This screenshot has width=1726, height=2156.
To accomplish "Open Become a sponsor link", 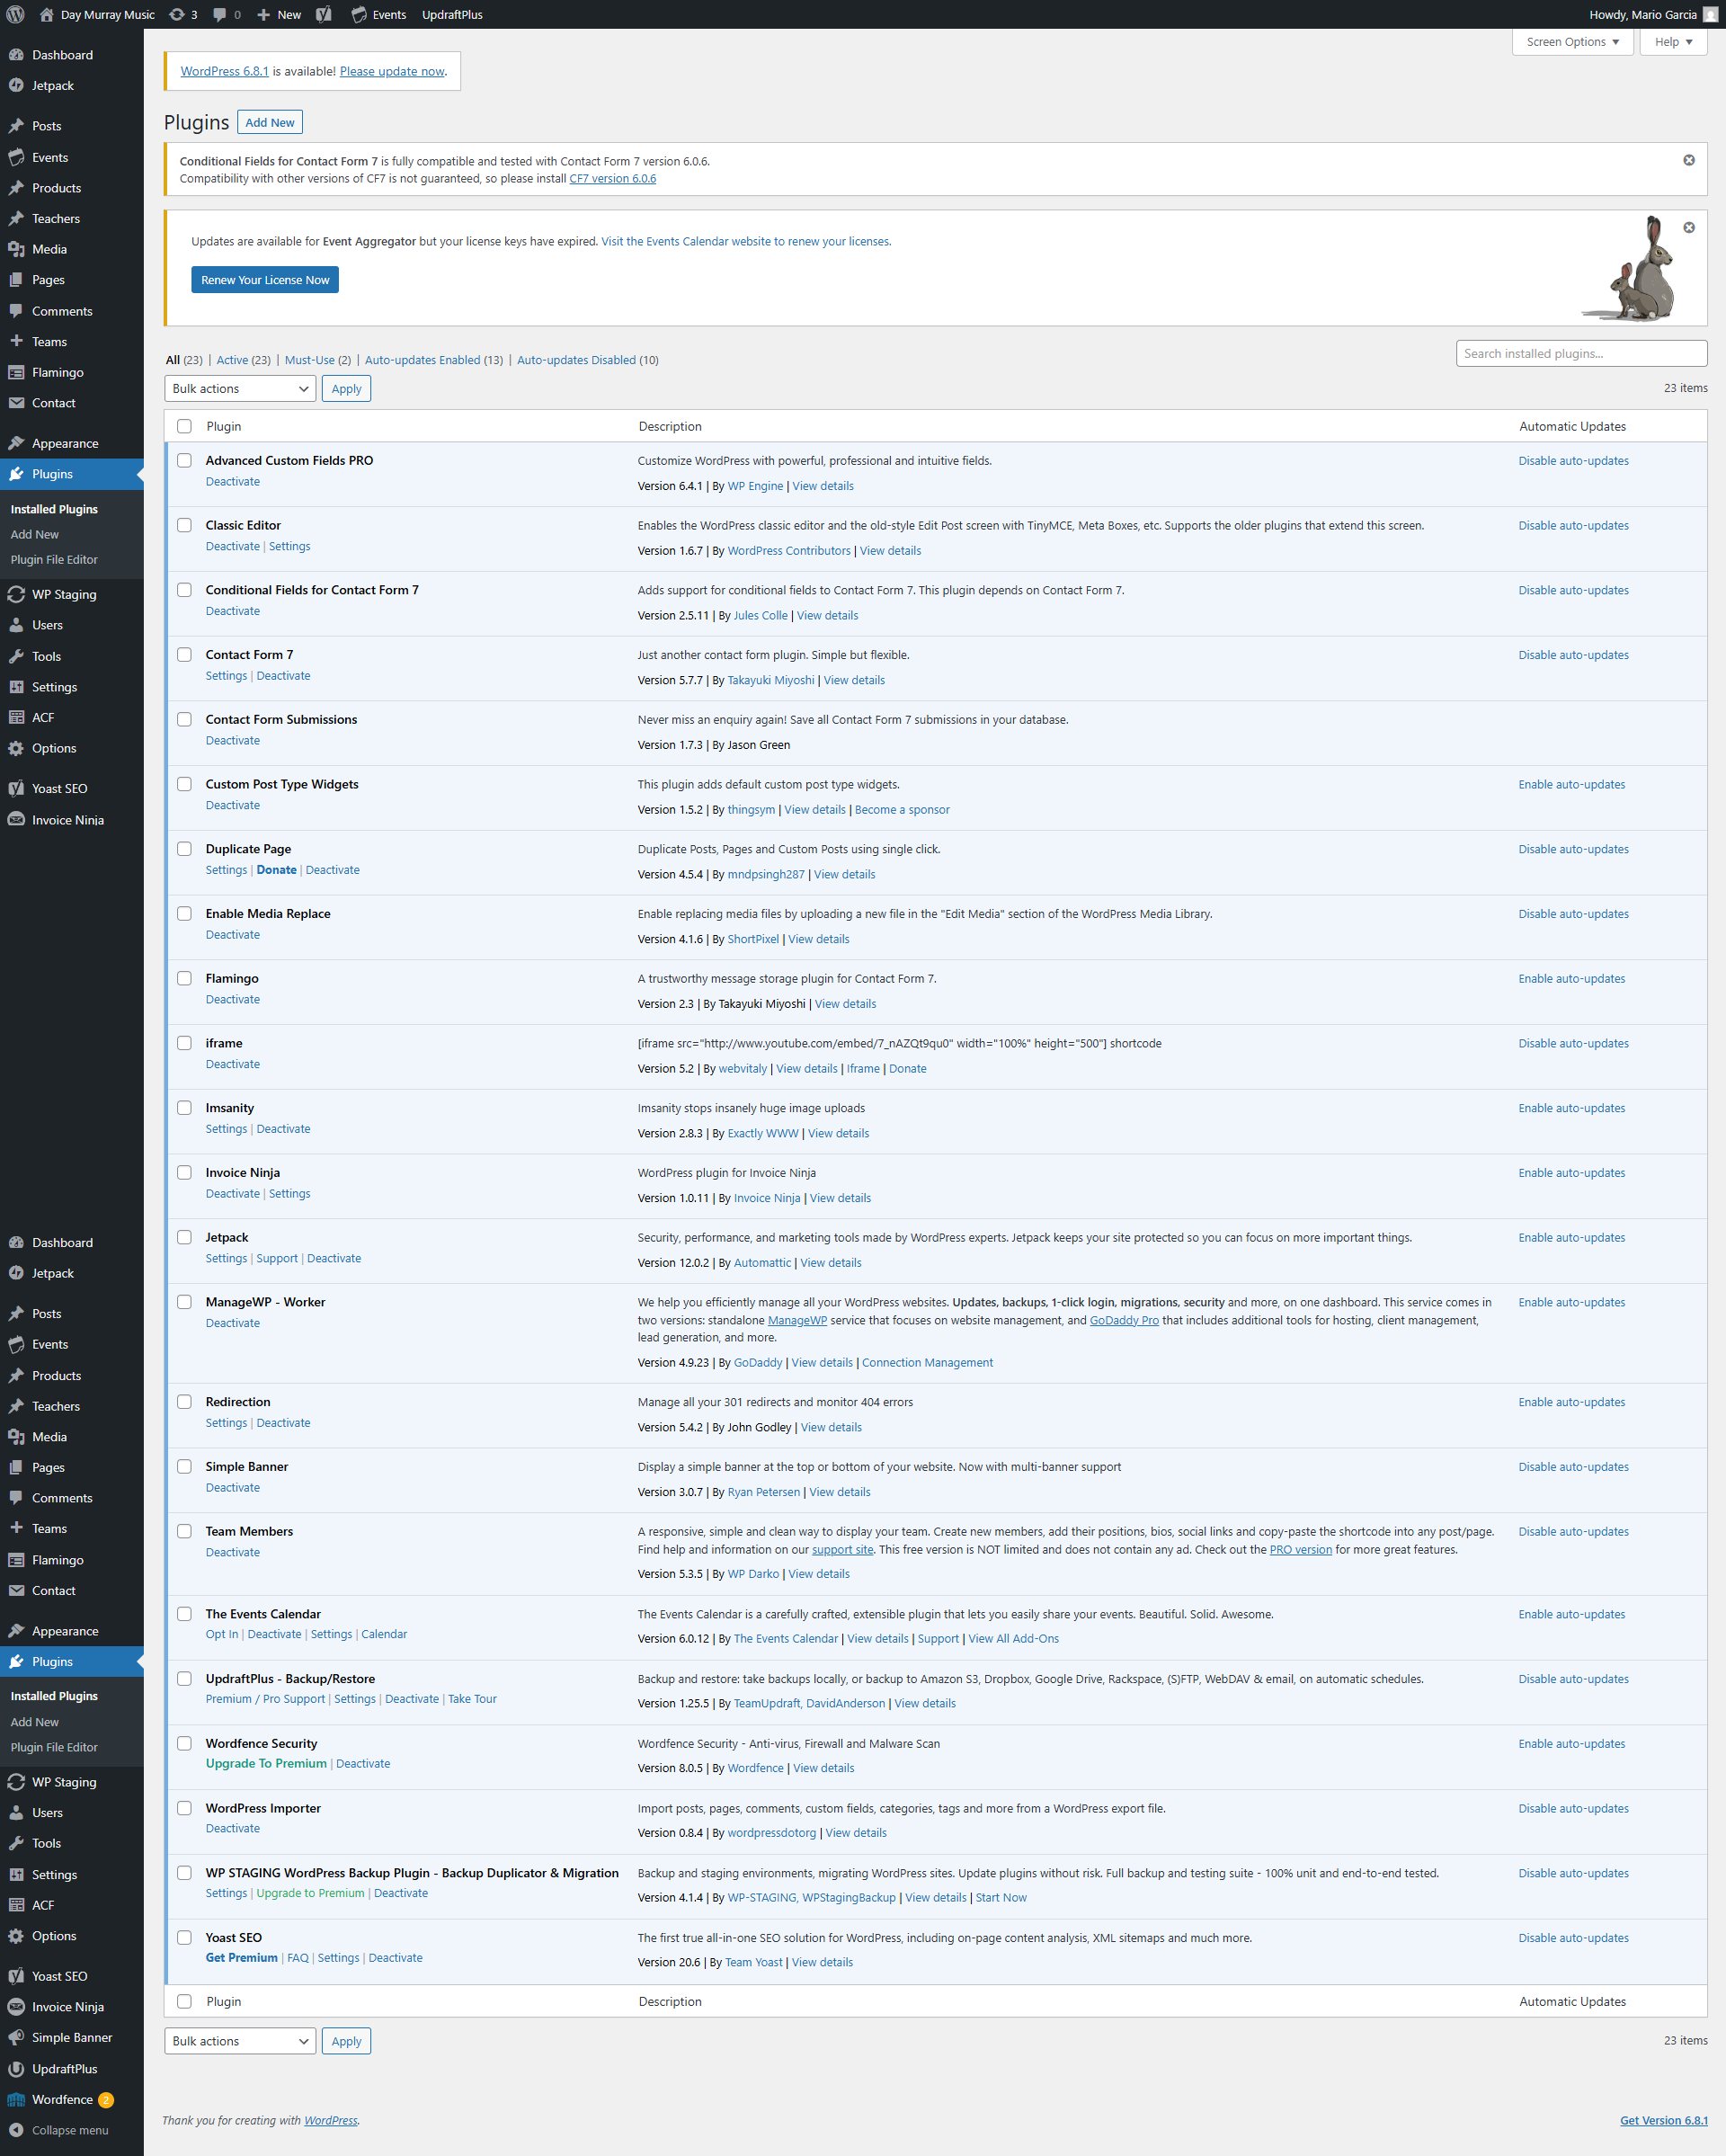I will coord(902,810).
